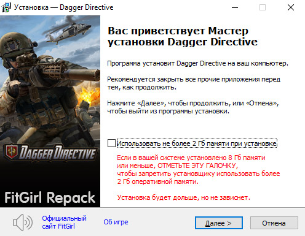Viewport: 305px width, 236px height.
Task: Enable the 2 GB memory limit checkbox
Action: pos(111,143)
